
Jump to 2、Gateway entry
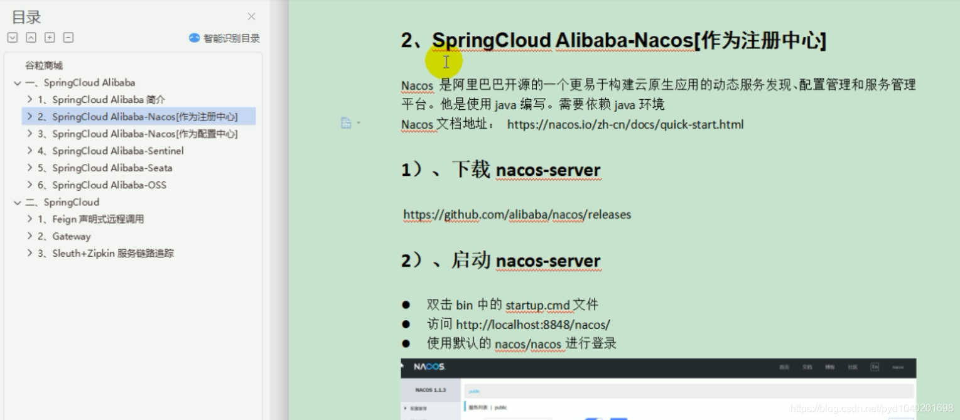[x=64, y=236]
